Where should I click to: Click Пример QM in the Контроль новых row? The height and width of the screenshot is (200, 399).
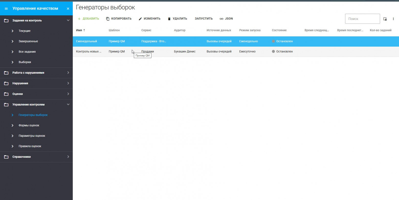click(x=117, y=51)
